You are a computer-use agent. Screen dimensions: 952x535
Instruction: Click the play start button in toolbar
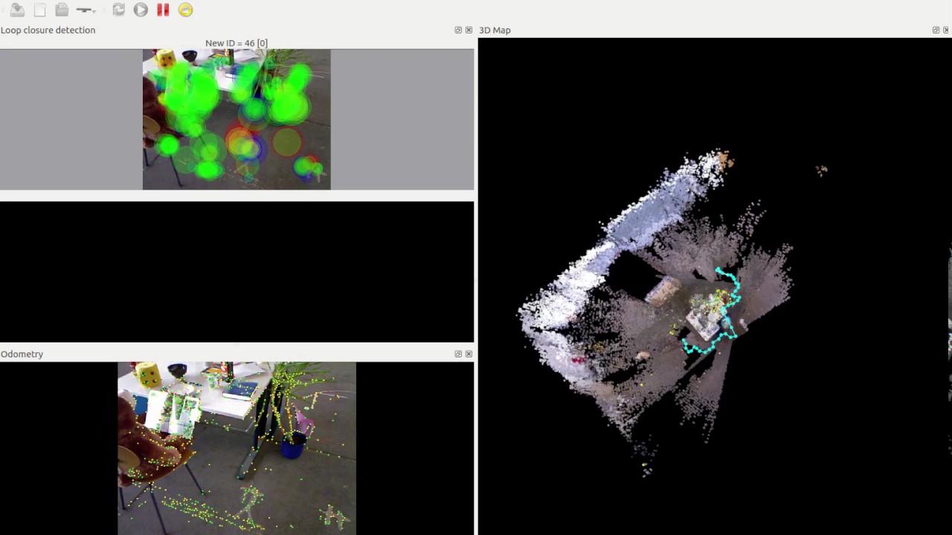pos(141,10)
